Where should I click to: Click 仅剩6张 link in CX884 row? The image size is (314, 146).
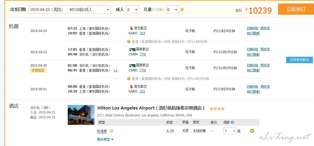click(252, 49)
